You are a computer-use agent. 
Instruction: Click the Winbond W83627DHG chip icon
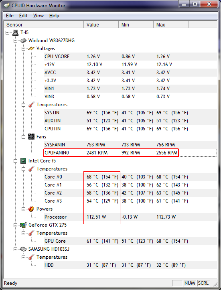(x=23, y=41)
